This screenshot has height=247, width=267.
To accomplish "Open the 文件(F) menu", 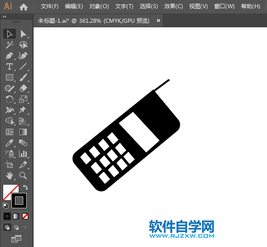I will 49,6.
